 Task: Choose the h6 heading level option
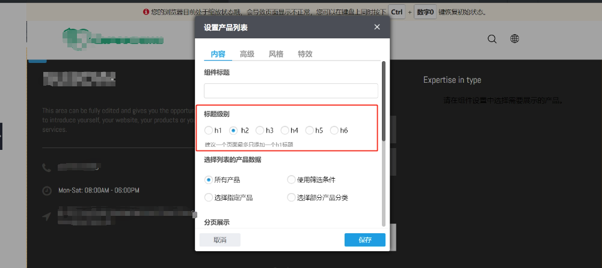click(x=334, y=130)
